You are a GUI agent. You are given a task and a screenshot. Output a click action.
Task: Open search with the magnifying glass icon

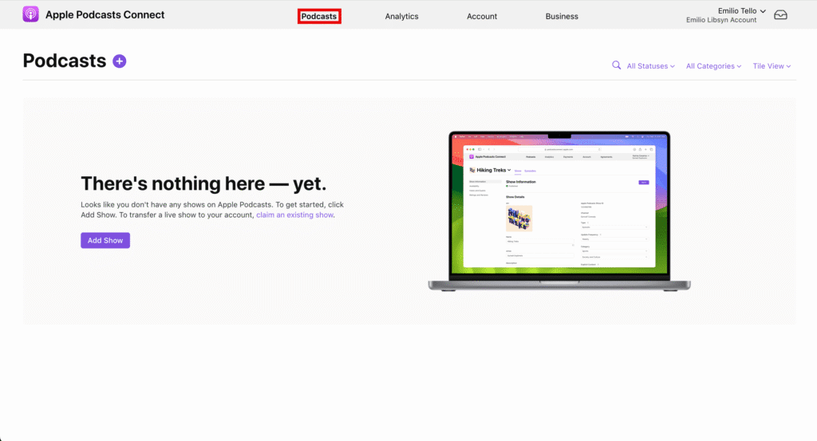616,65
